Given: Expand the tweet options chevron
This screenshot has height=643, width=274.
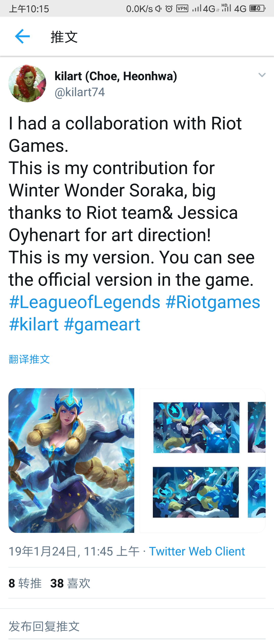Looking at the screenshot, I should point(262,75).
